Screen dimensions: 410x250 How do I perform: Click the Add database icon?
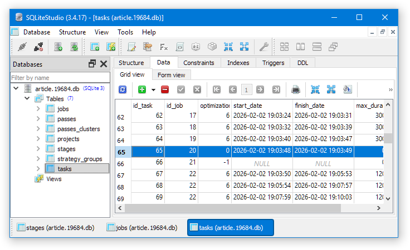click(58, 47)
